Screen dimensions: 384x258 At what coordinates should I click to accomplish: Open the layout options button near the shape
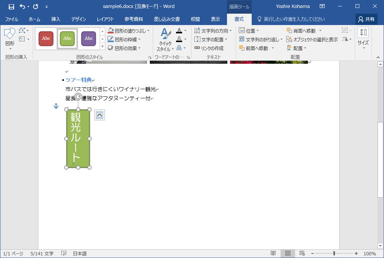coord(99,115)
